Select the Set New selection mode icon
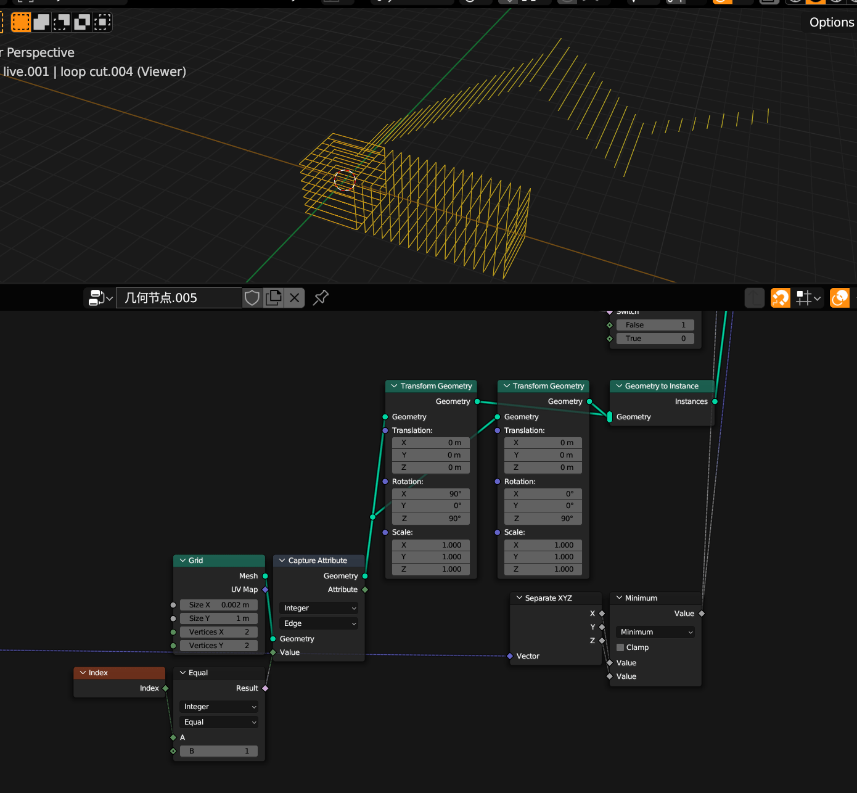 tap(21, 22)
